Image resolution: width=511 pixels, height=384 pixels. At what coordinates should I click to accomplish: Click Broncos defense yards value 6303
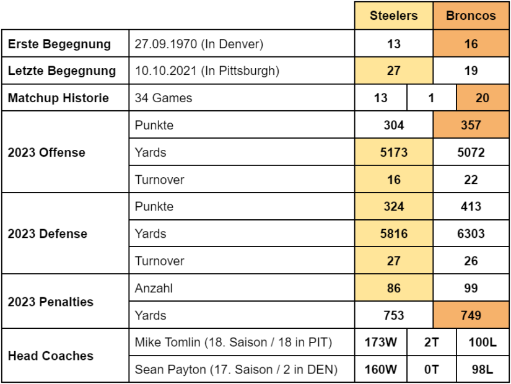(x=471, y=233)
